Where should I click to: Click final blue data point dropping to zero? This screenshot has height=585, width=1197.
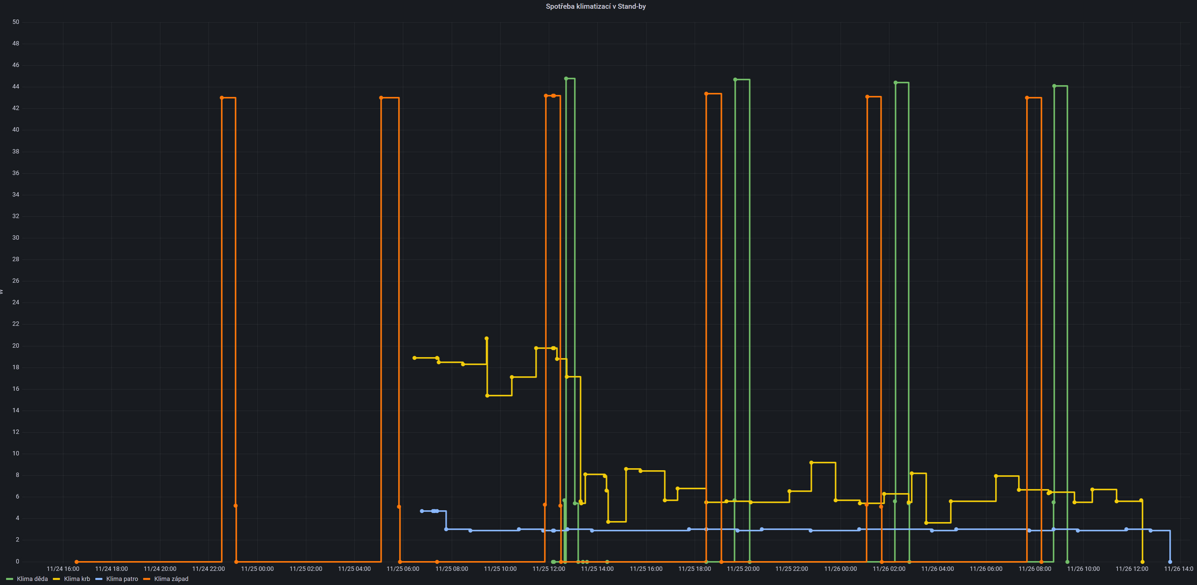point(1170,562)
